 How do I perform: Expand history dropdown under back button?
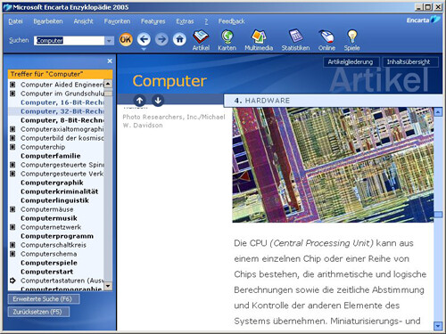click(x=144, y=49)
